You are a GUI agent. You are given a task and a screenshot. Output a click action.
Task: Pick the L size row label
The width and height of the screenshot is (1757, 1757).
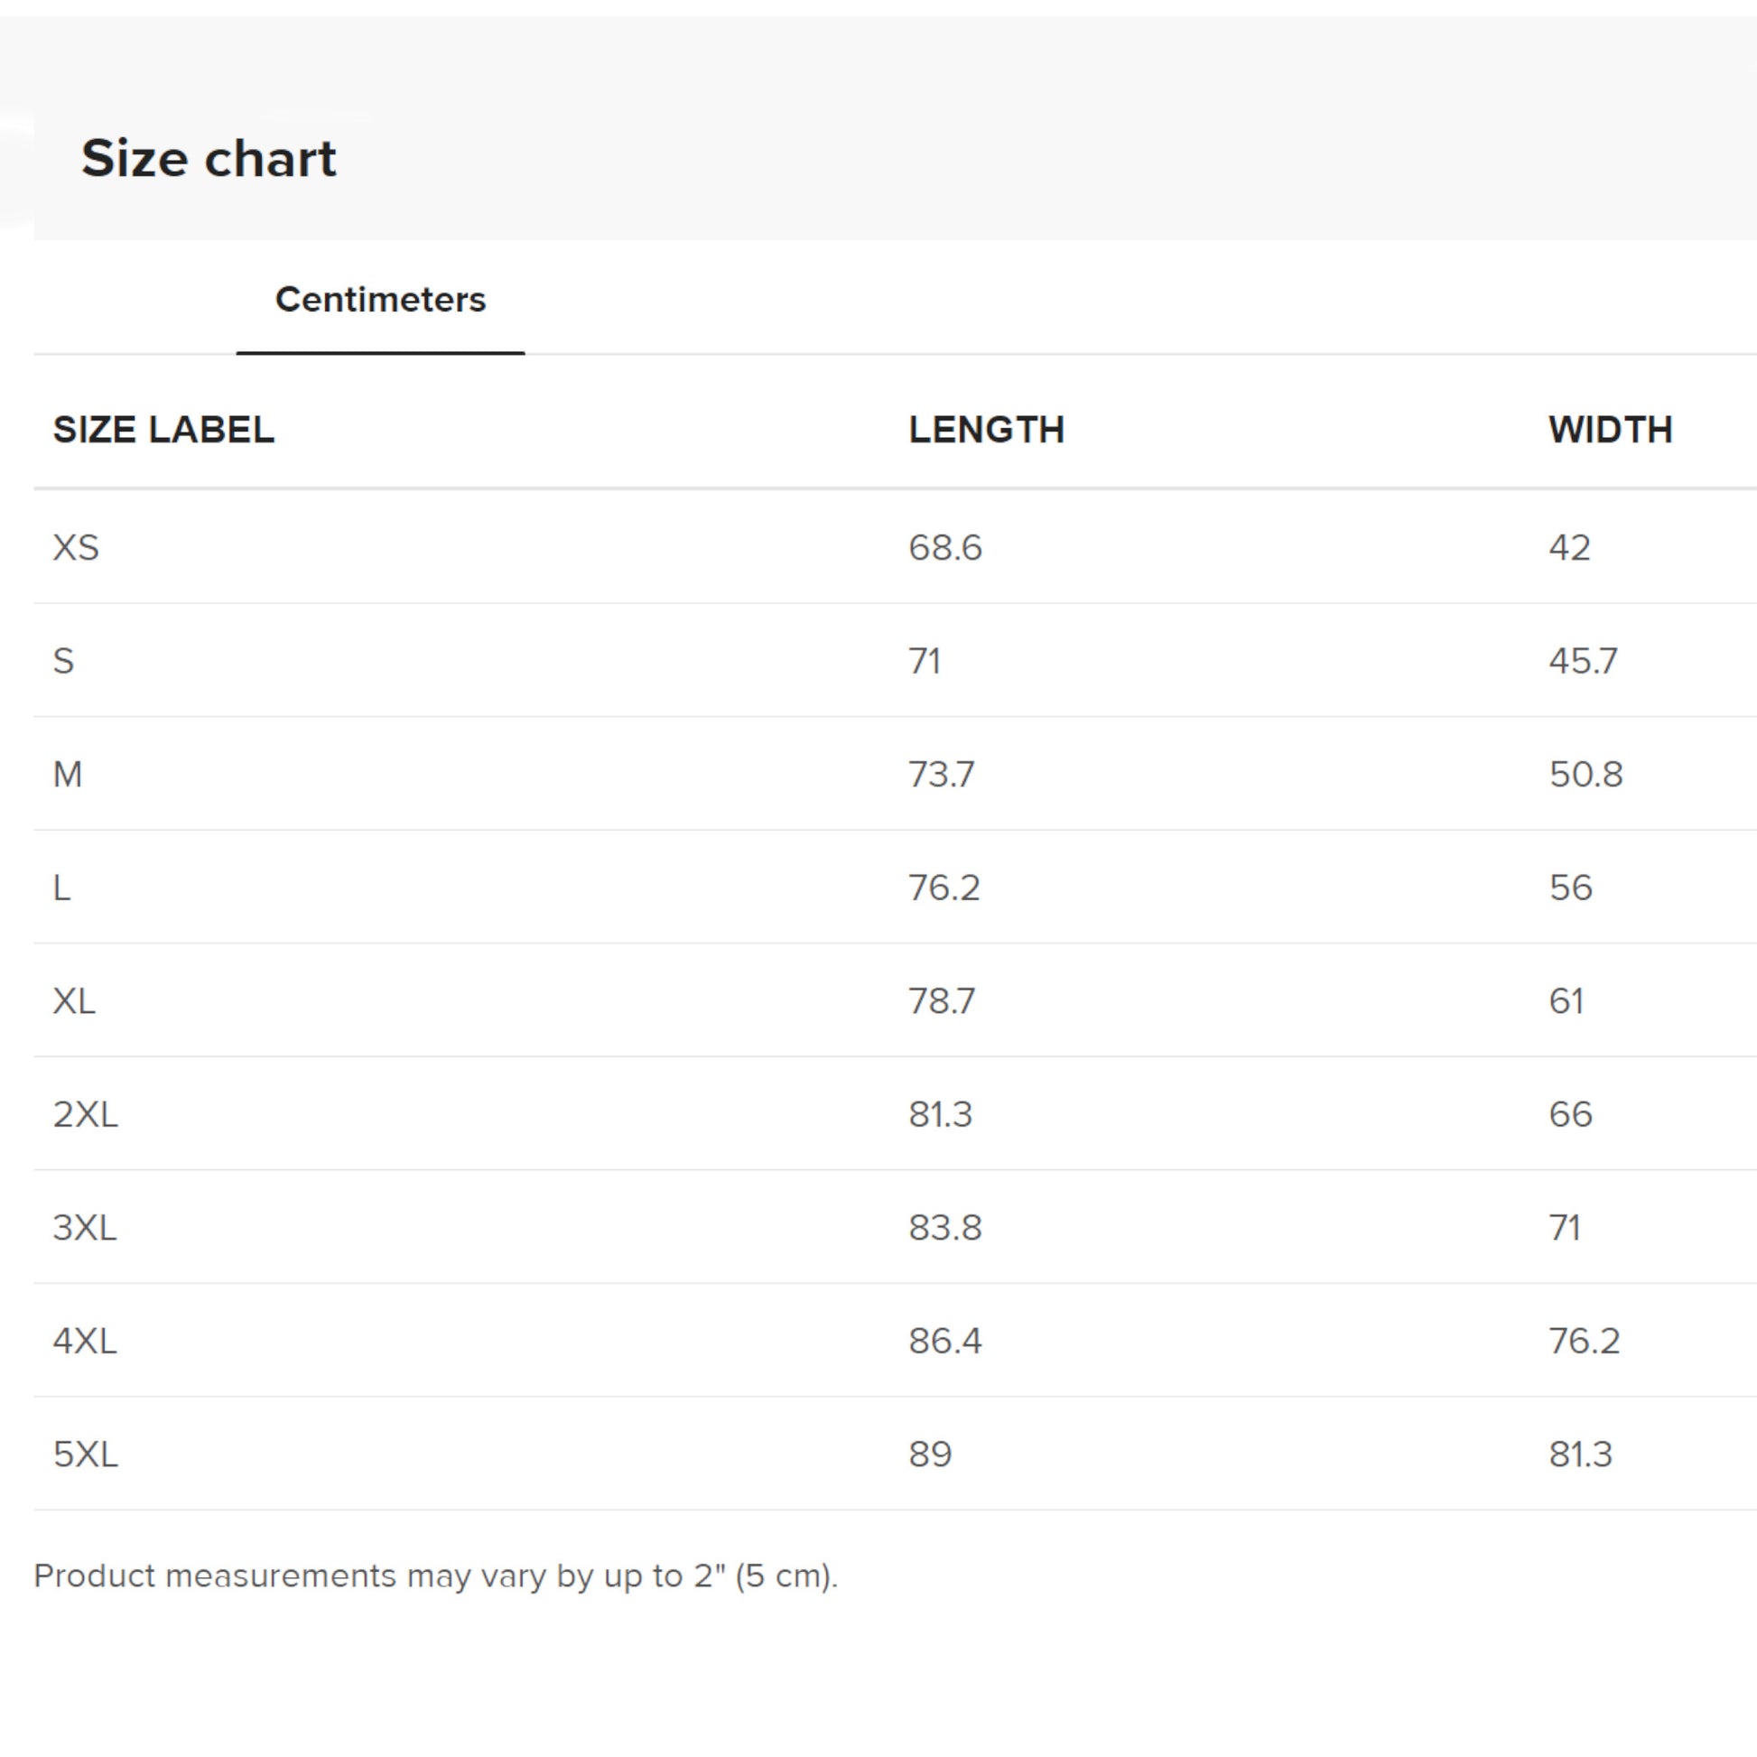coord(61,888)
